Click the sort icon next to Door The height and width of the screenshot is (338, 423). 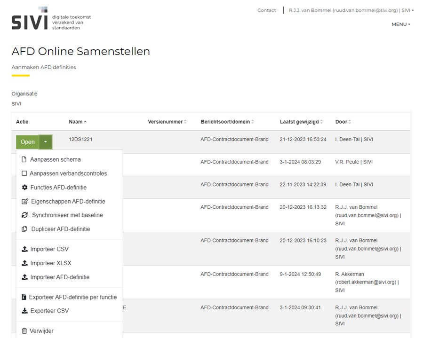tap(350, 122)
